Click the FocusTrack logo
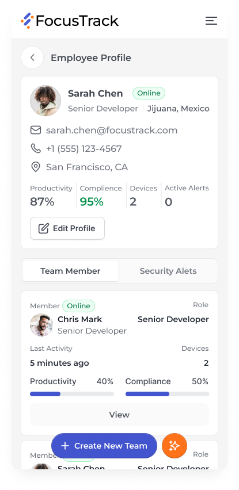The width and height of the screenshot is (239, 490). click(70, 21)
